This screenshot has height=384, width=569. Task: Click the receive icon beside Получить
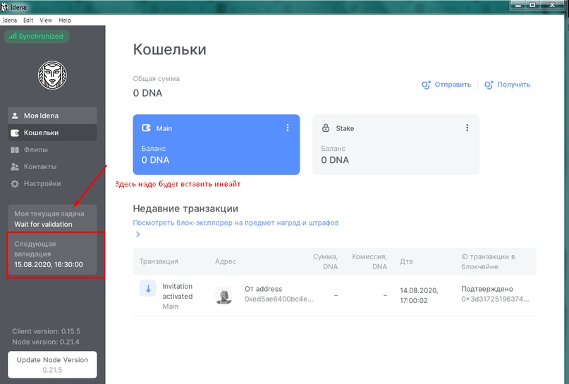[489, 85]
